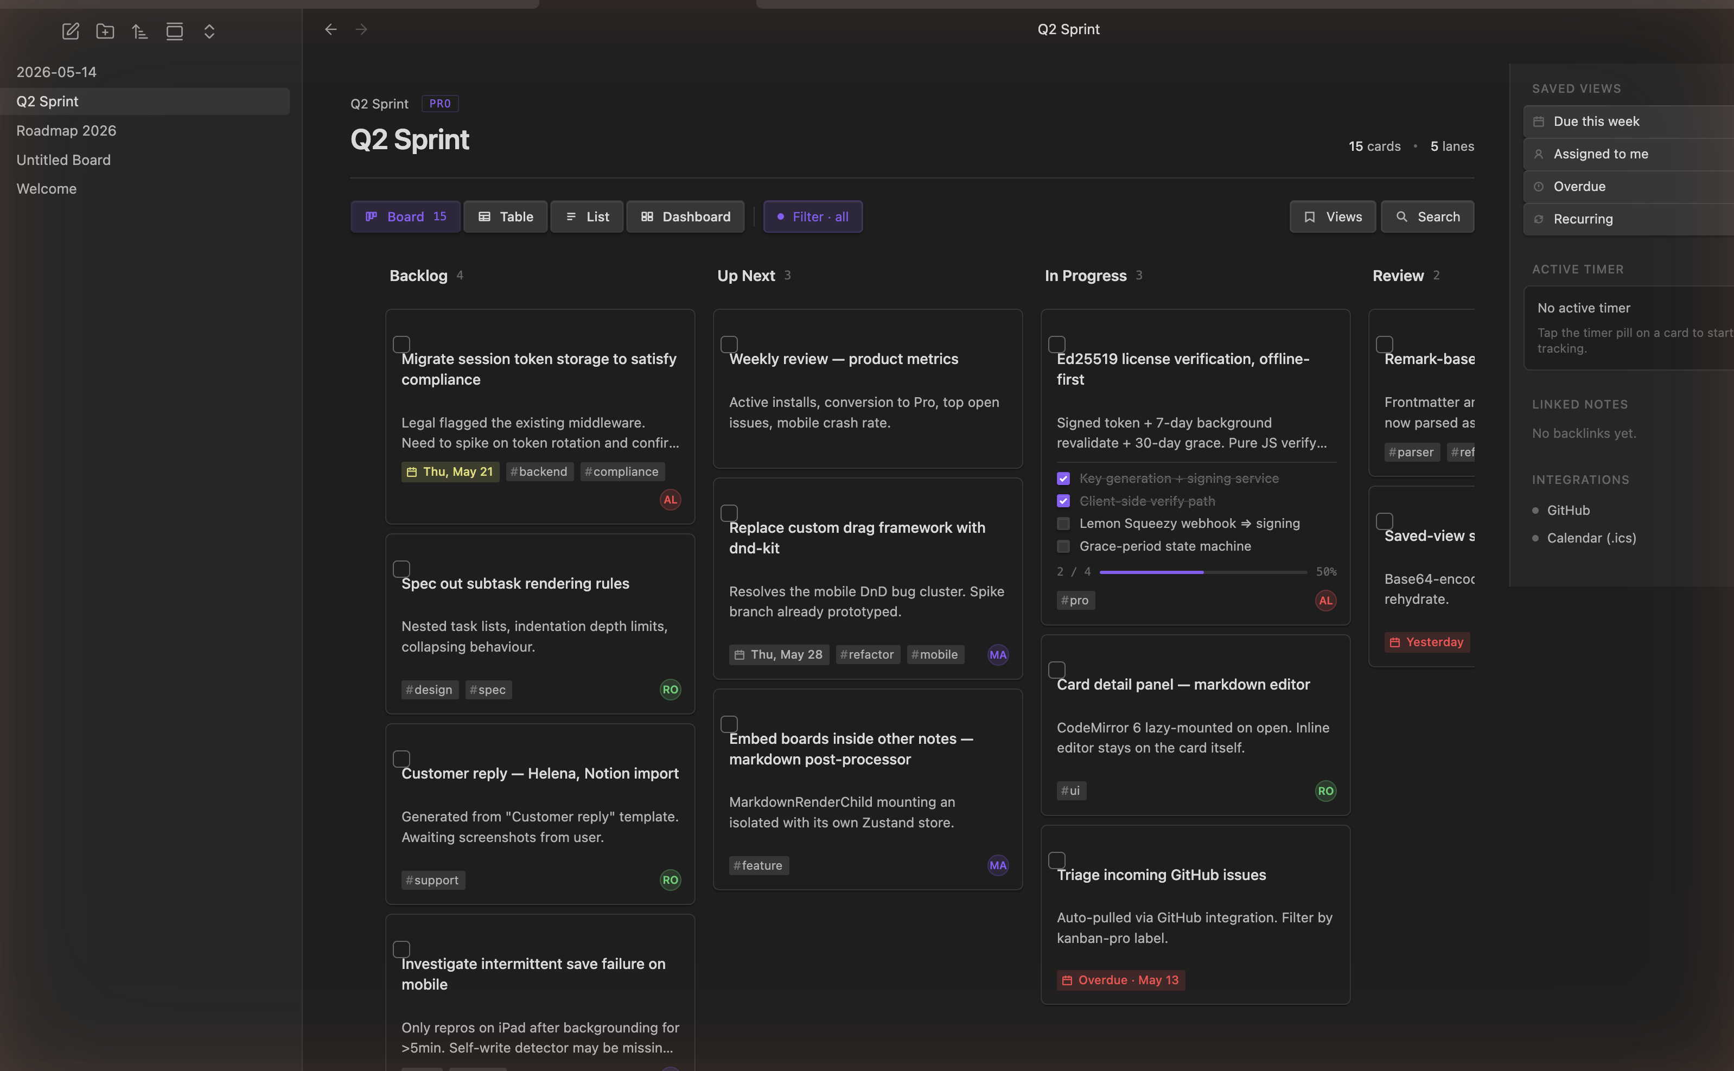1734x1071 pixels.
Task: Check the Ed25519 license verification card
Action: [1057, 344]
